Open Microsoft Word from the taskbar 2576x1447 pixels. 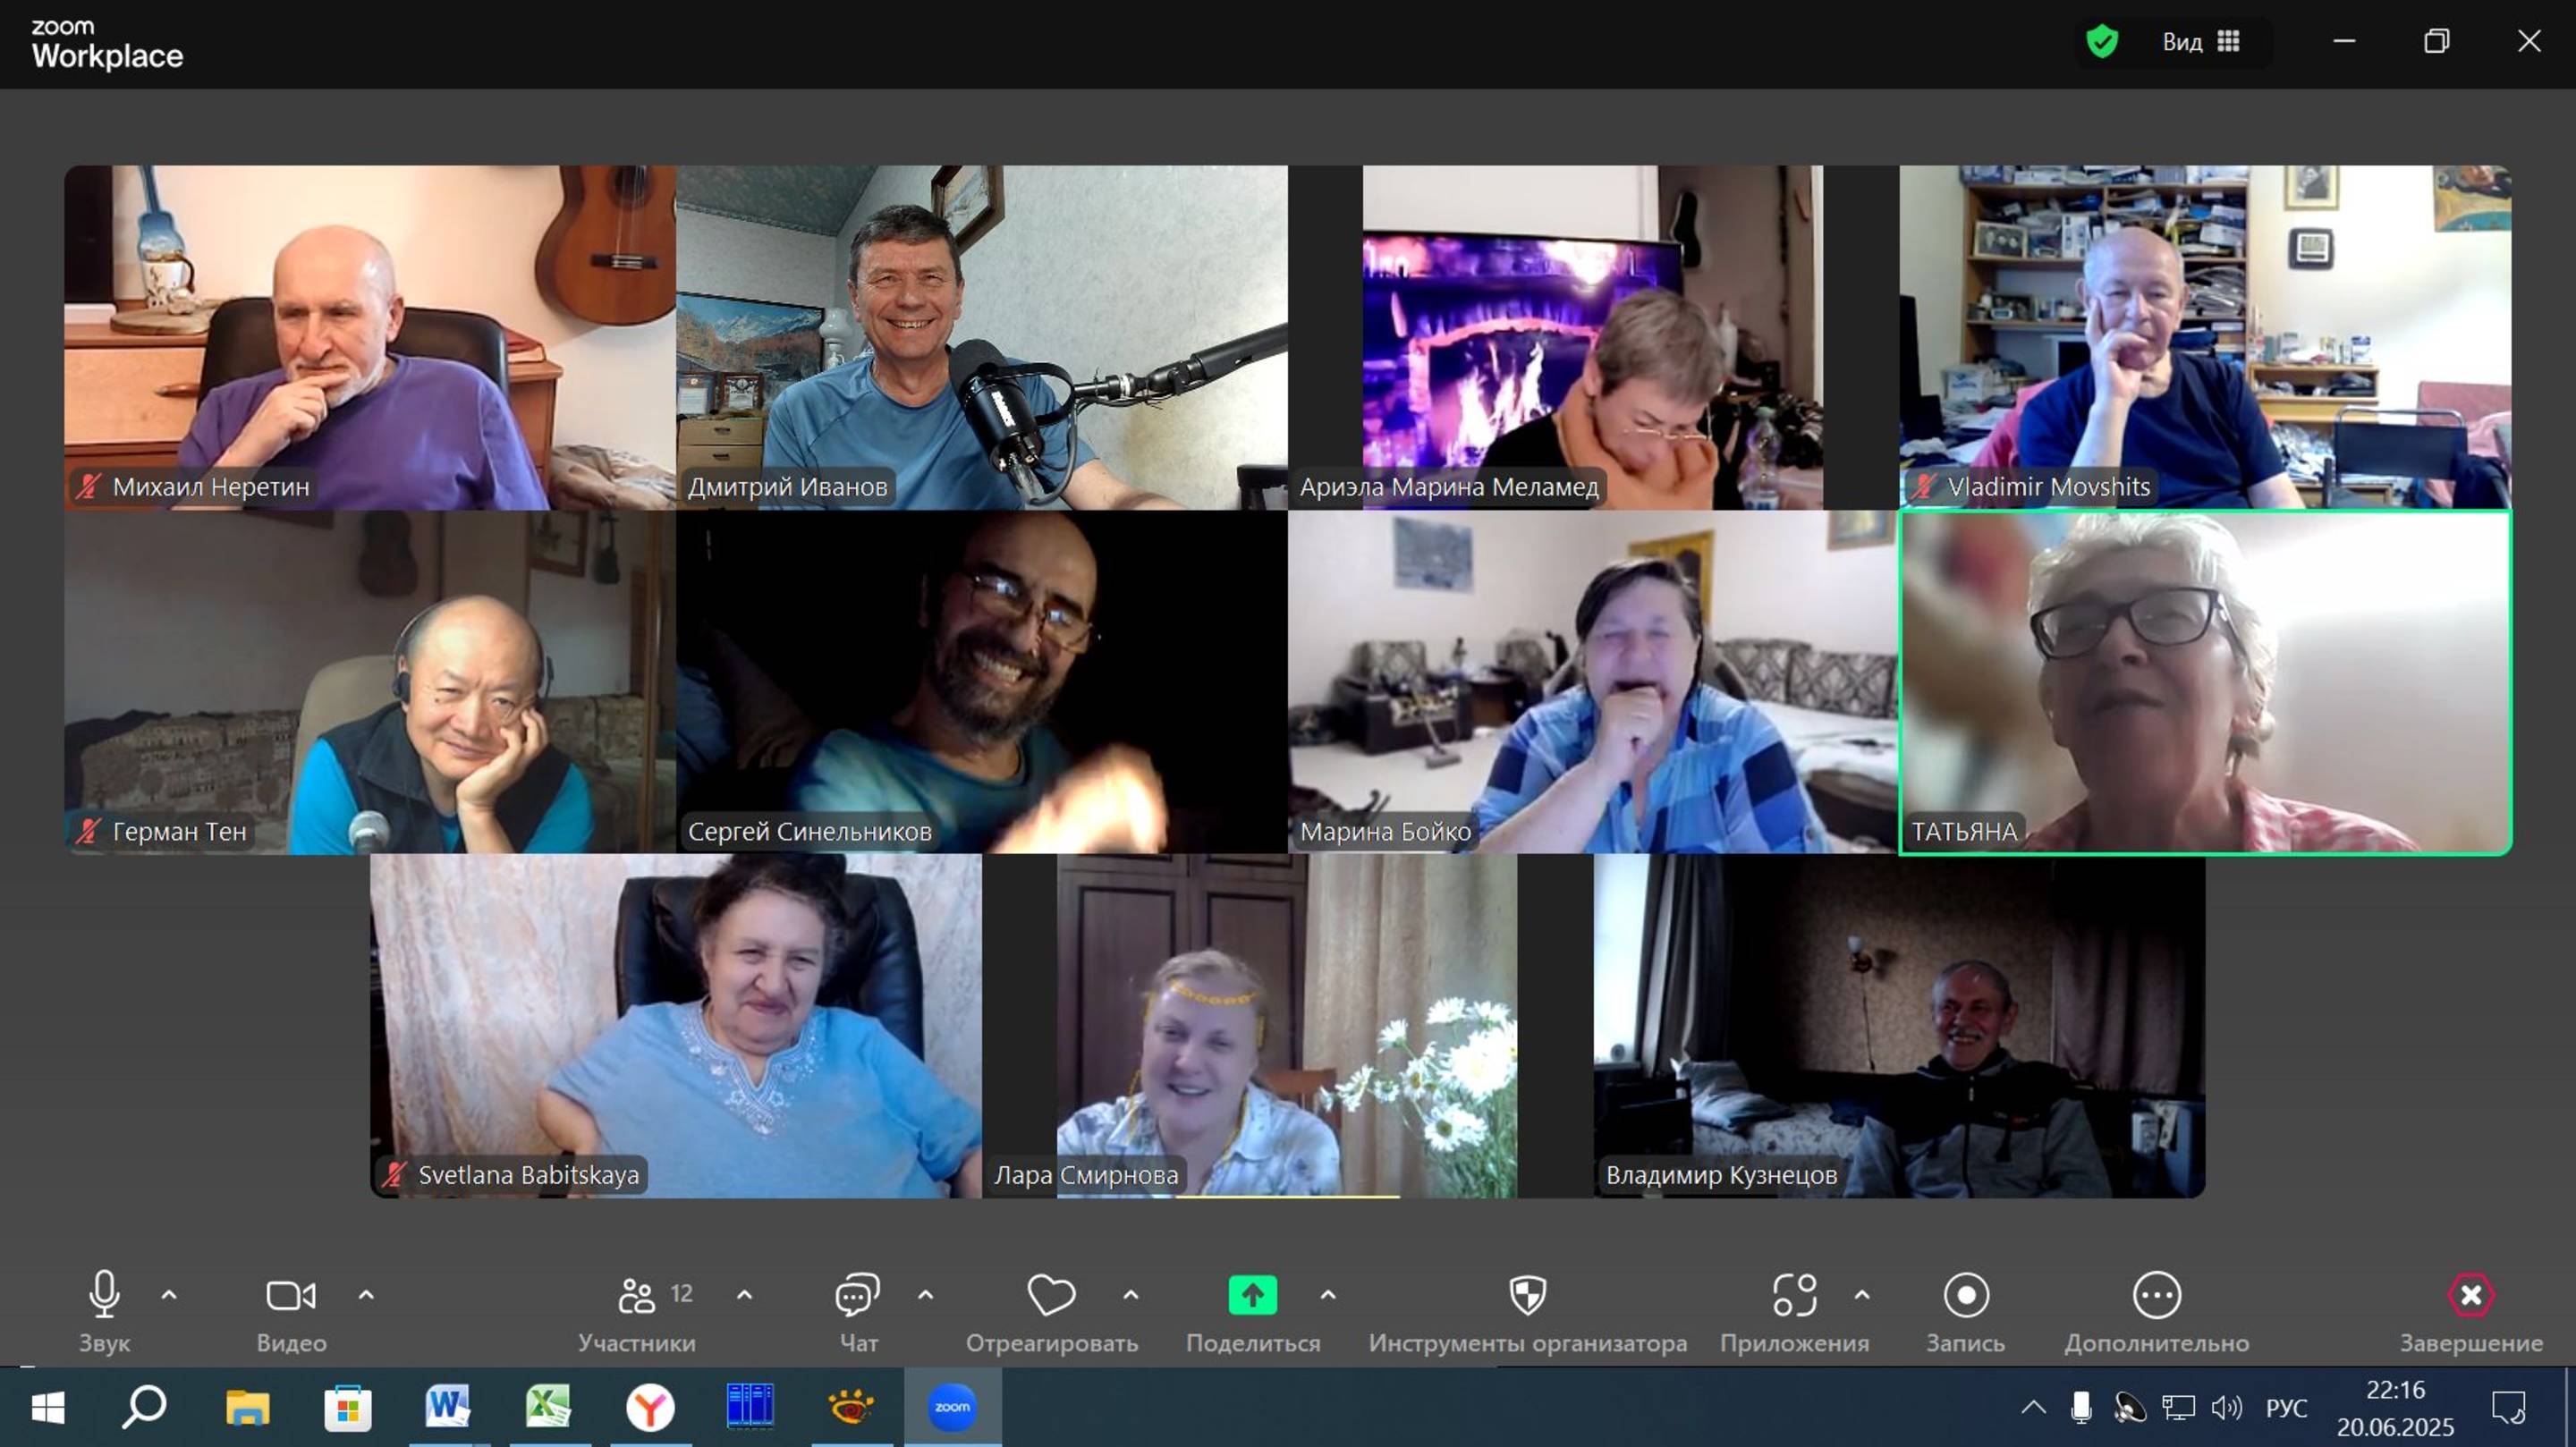click(x=447, y=1407)
